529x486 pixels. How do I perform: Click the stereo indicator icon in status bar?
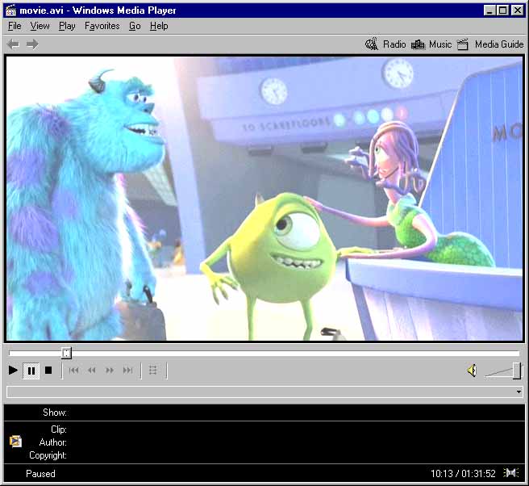(511, 473)
